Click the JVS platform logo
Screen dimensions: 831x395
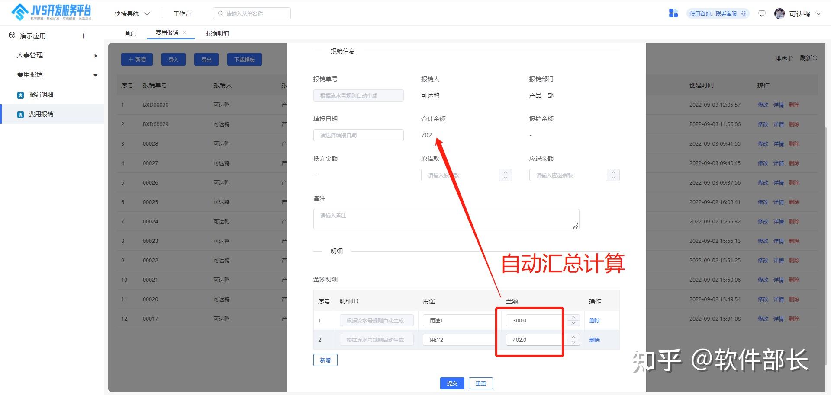point(51,13)
